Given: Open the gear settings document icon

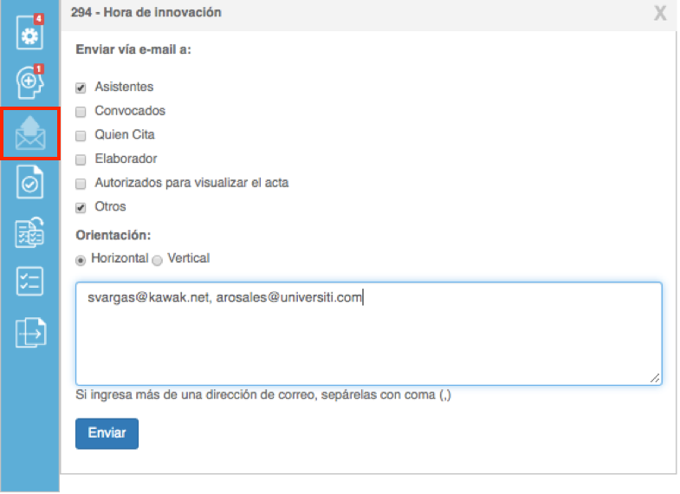Looking at the screenshot, I should click(x=29, y=33).
